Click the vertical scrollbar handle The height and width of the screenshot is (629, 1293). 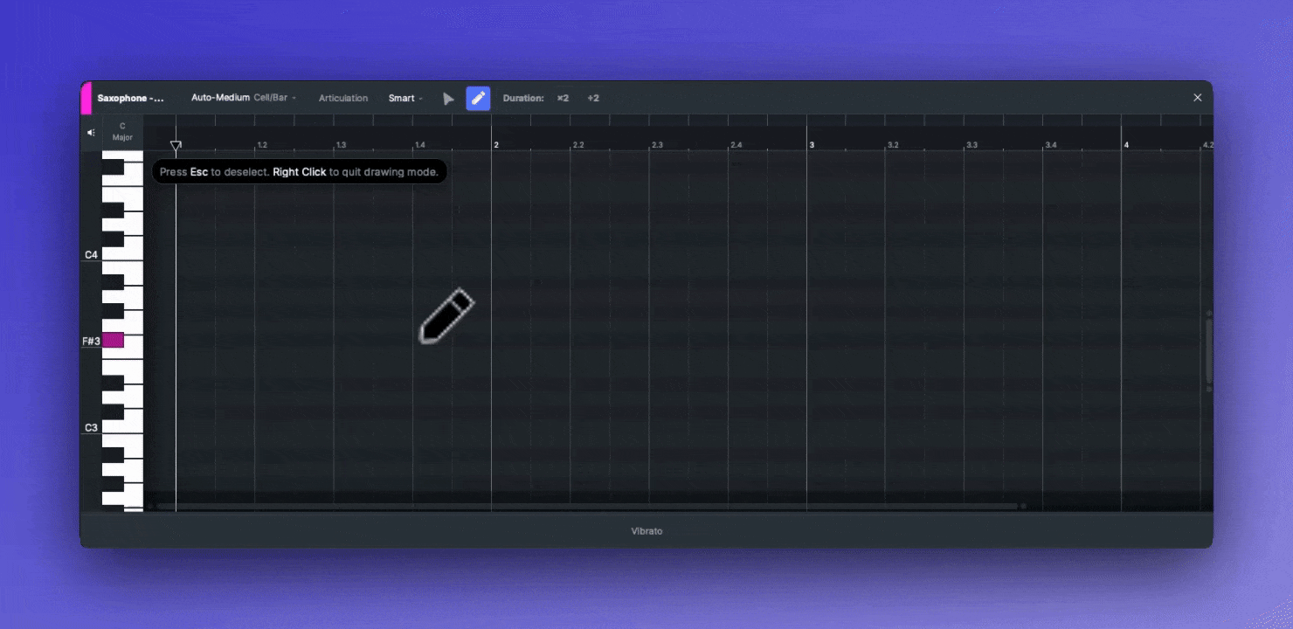point(1209,351)
